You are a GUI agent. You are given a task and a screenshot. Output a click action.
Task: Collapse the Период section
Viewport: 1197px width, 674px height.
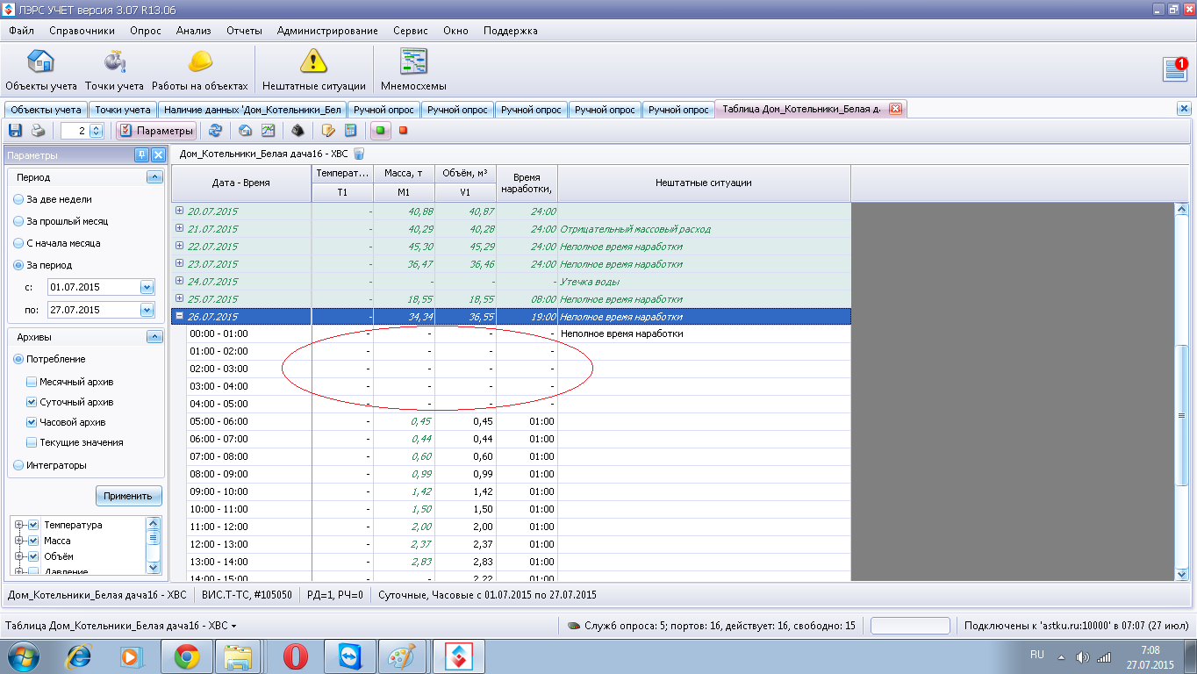click(154, 177)
